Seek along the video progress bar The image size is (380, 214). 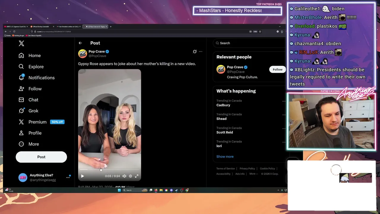[110, 170]
